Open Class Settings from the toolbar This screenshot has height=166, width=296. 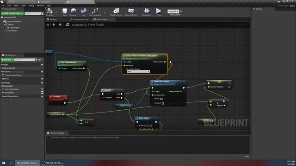116,11
